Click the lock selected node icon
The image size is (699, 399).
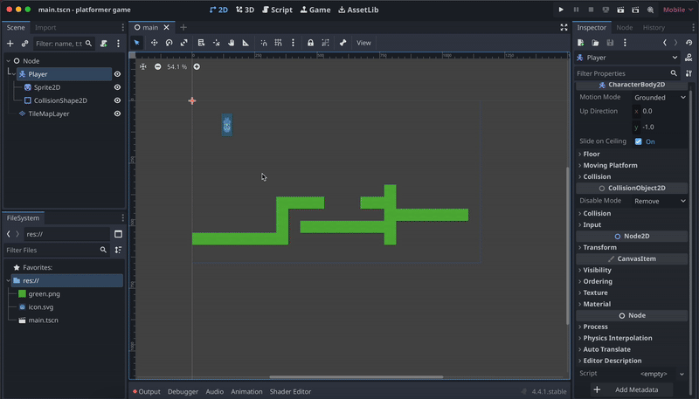point(310,43)
